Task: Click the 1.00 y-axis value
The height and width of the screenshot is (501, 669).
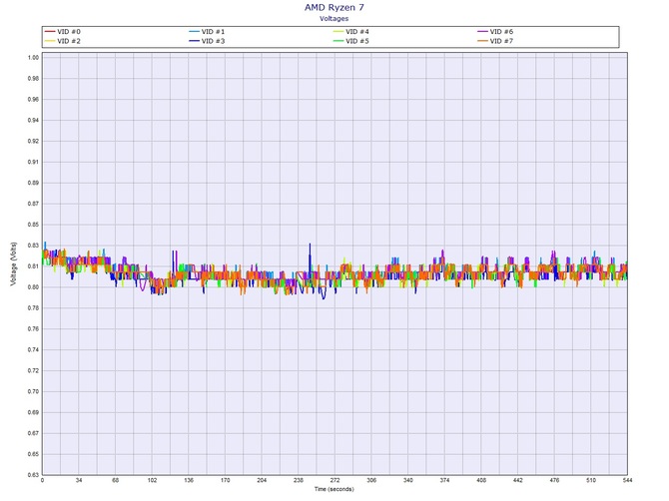Action: 33,58
